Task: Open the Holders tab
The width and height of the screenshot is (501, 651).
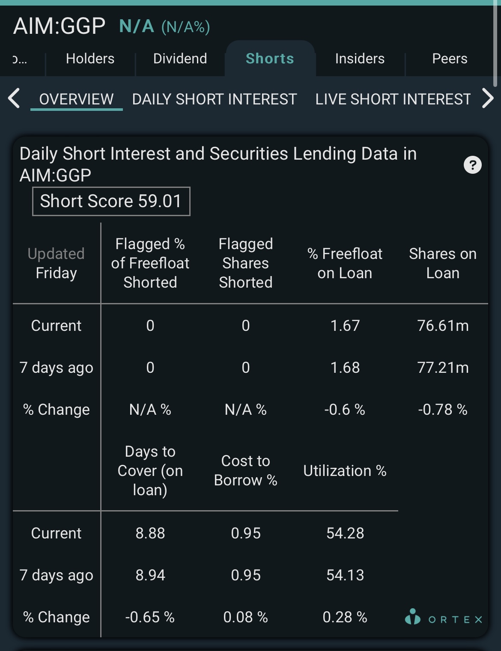Action: coord(90,59)
